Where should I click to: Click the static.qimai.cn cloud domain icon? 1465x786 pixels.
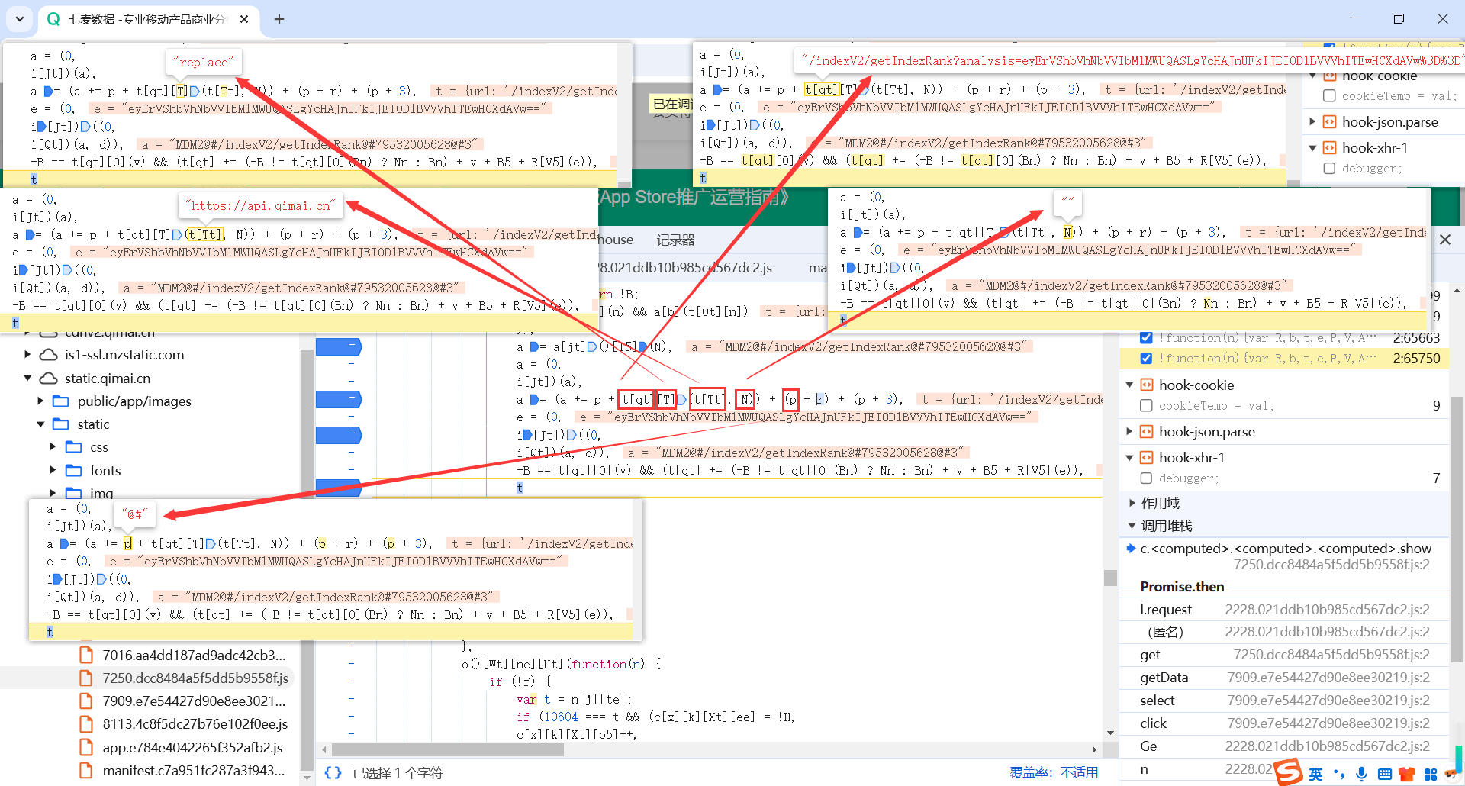[49, 378]
